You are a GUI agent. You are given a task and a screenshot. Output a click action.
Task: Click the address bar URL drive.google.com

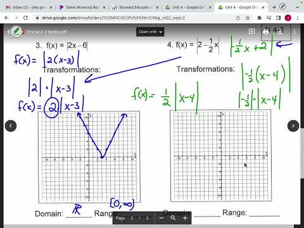coord(113,18)
